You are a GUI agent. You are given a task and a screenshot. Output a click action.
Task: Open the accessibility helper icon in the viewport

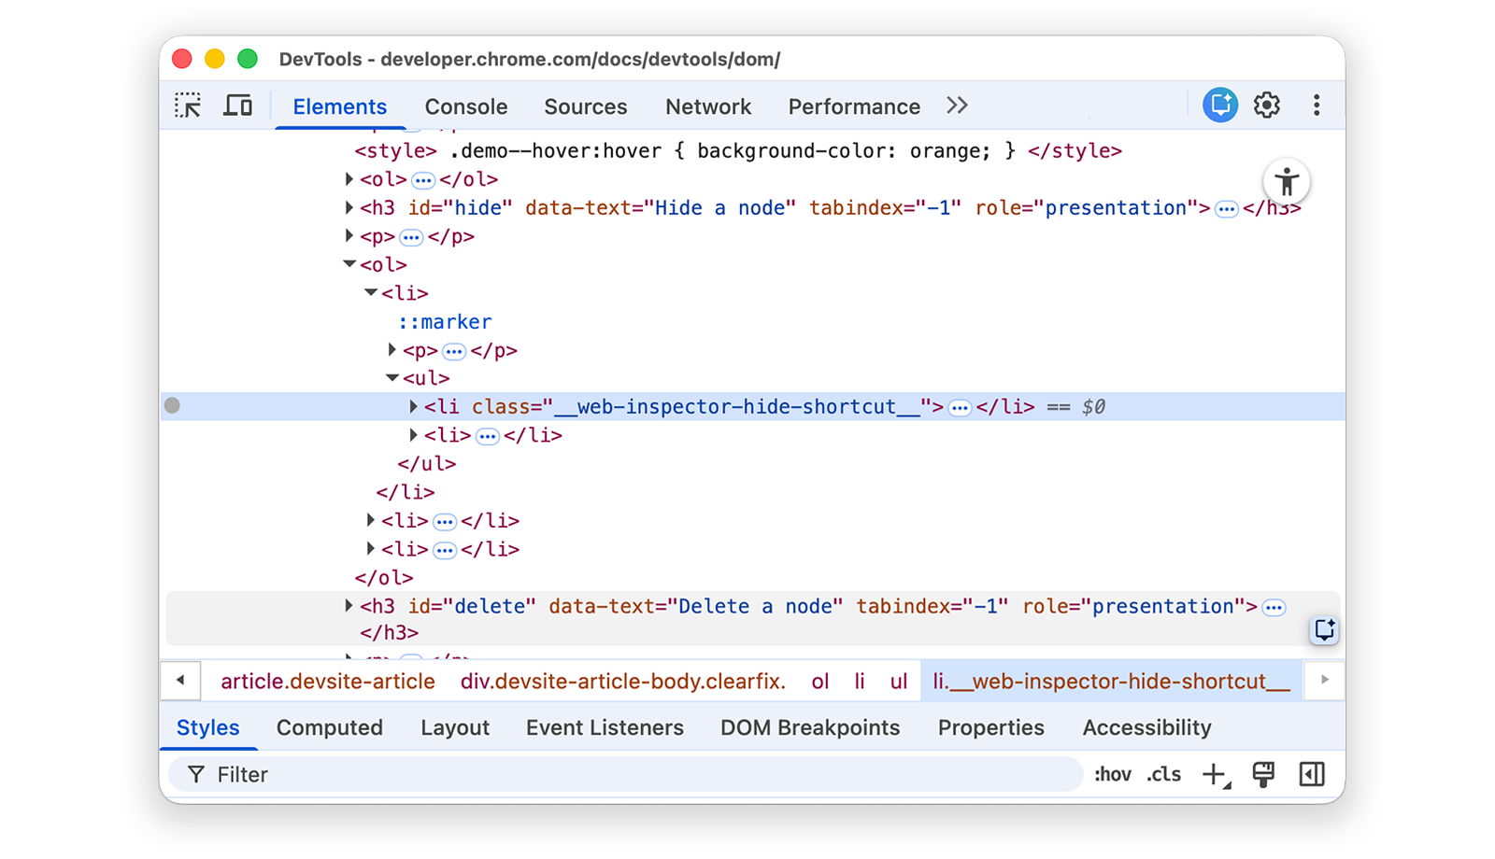1287,181
